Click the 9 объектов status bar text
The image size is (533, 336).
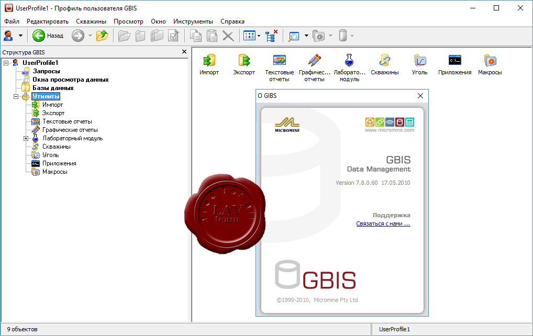(x=22, y=329)
